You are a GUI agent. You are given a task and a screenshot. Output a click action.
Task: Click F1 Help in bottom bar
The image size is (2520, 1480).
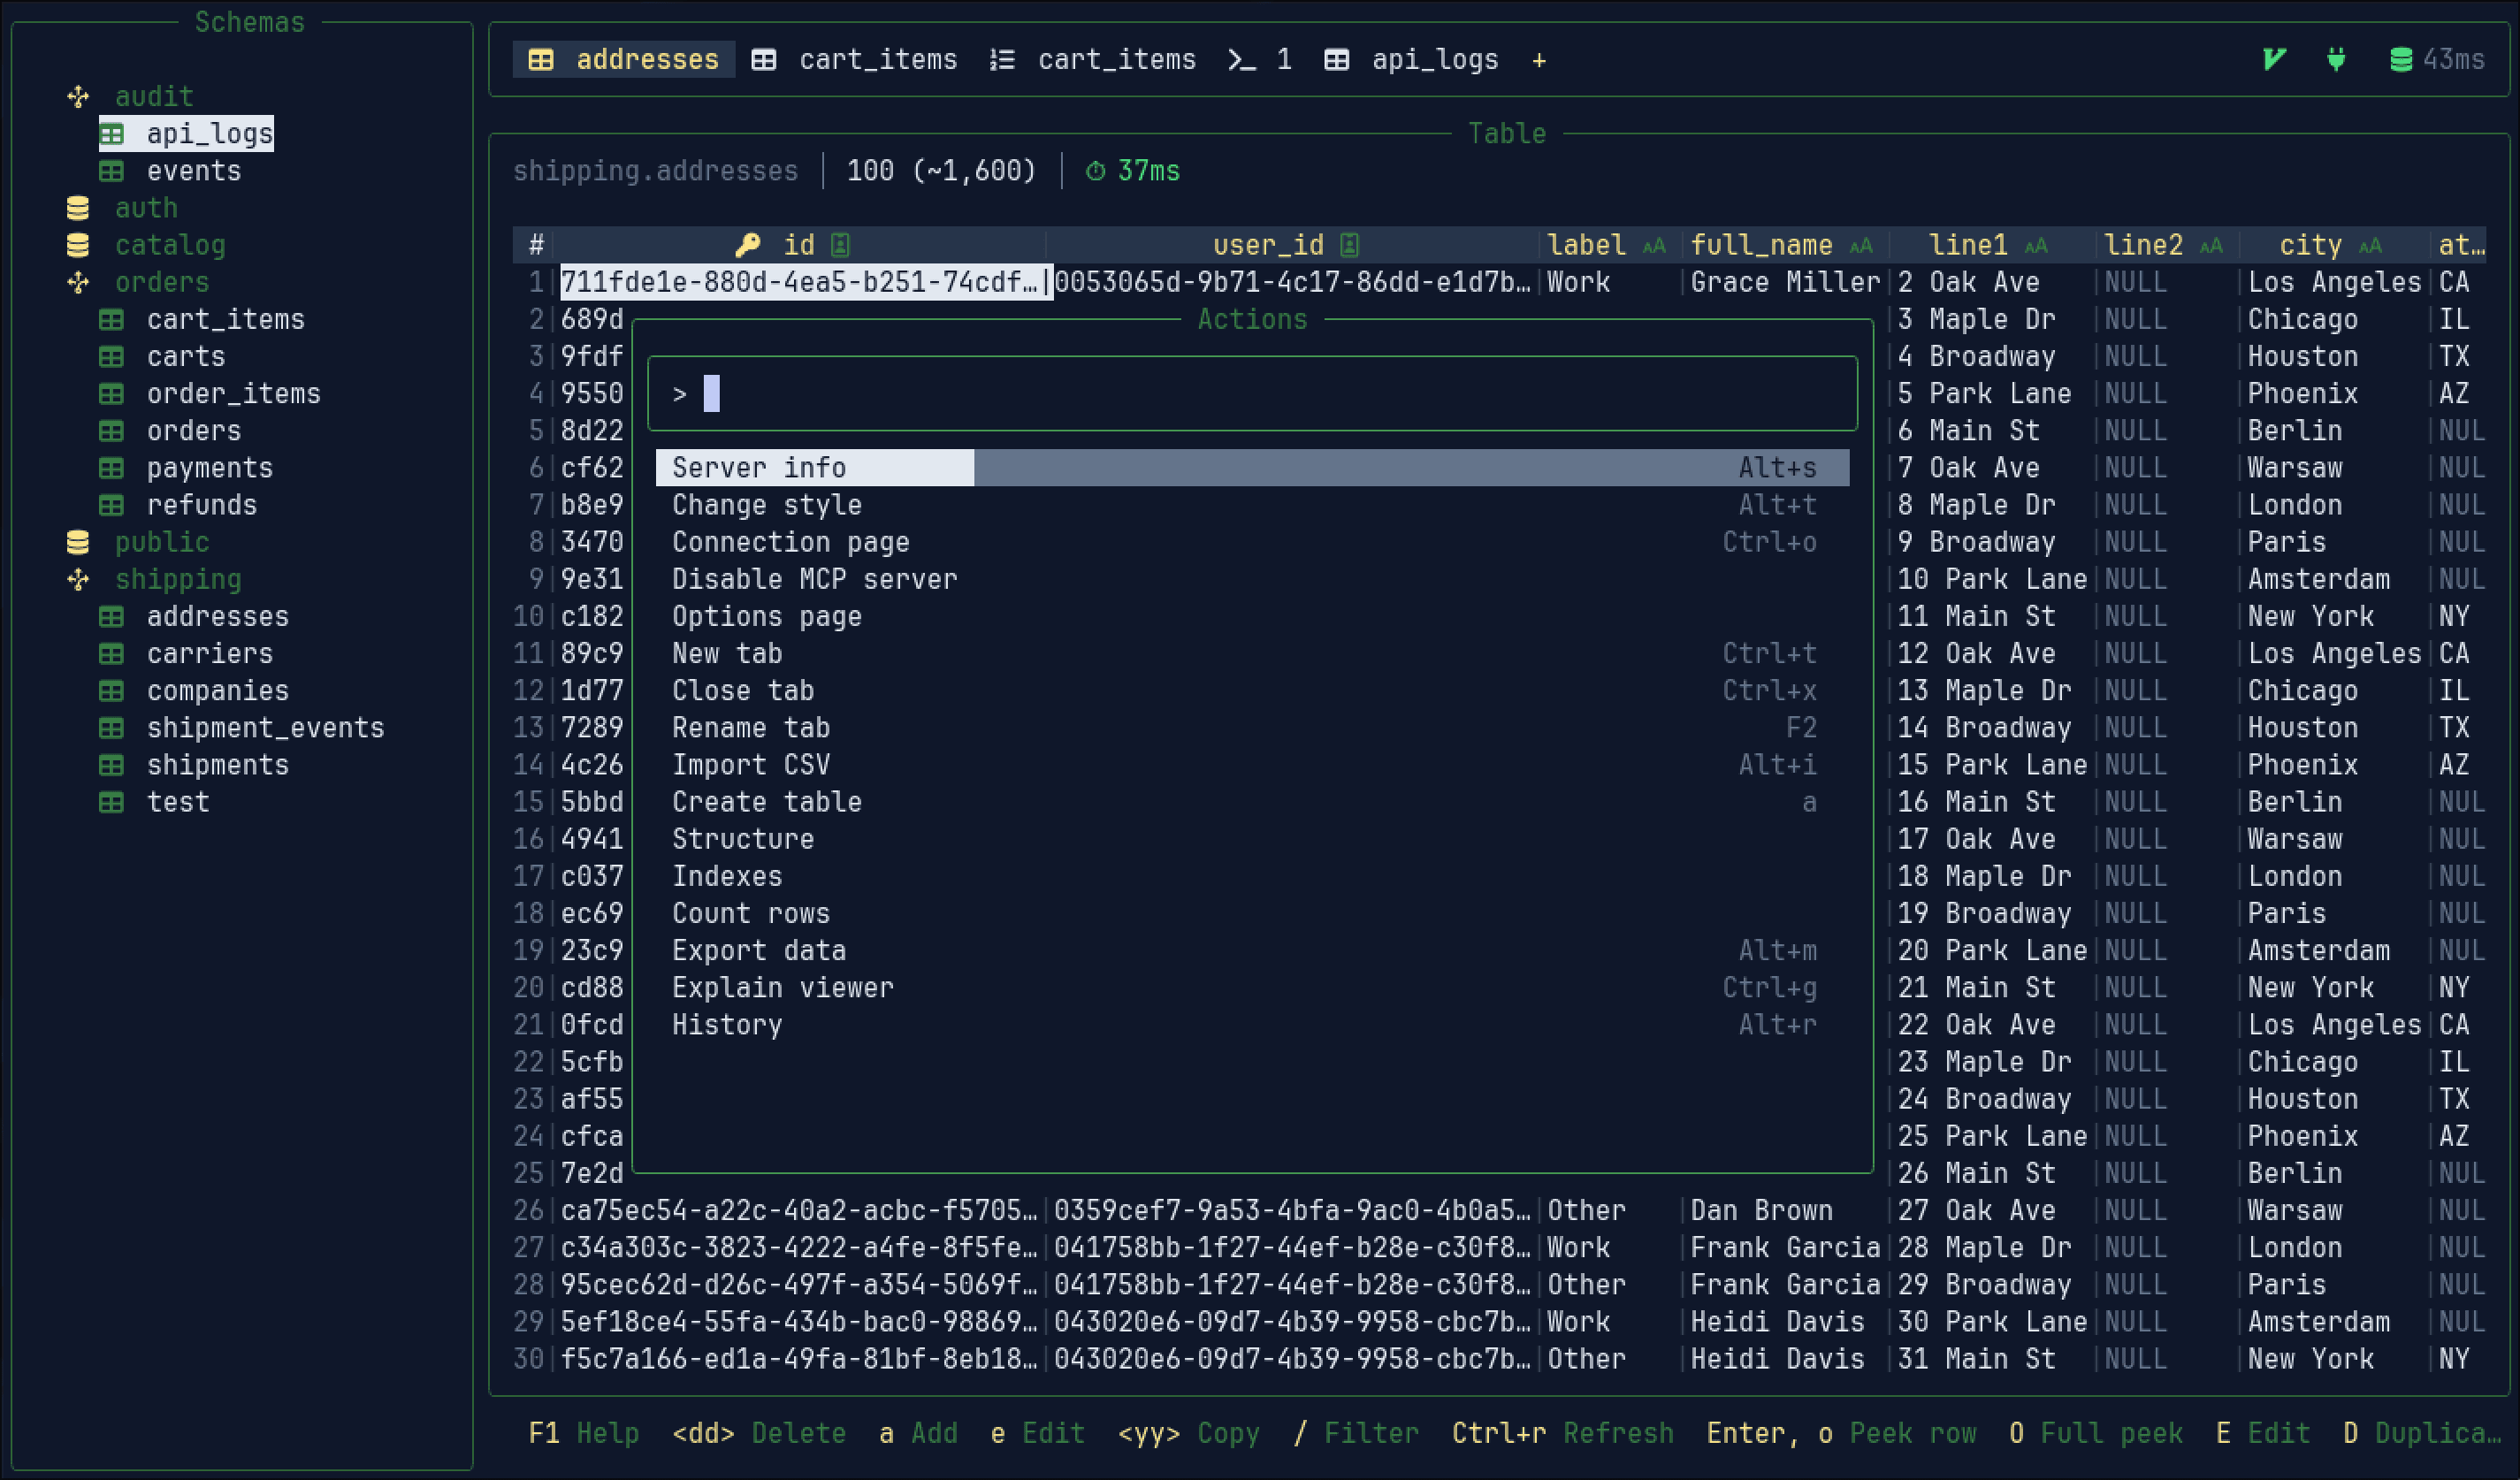(x=584, y=1433)
